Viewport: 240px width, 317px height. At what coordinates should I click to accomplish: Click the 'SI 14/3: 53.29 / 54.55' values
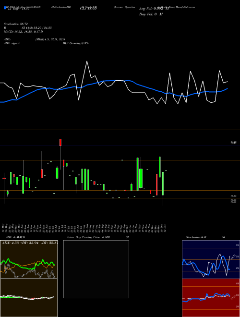(37, 28)
